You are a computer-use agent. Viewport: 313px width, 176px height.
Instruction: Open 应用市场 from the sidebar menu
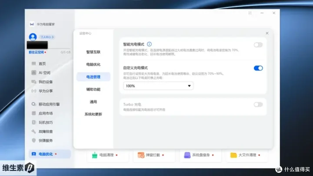(x=46, y=113)
